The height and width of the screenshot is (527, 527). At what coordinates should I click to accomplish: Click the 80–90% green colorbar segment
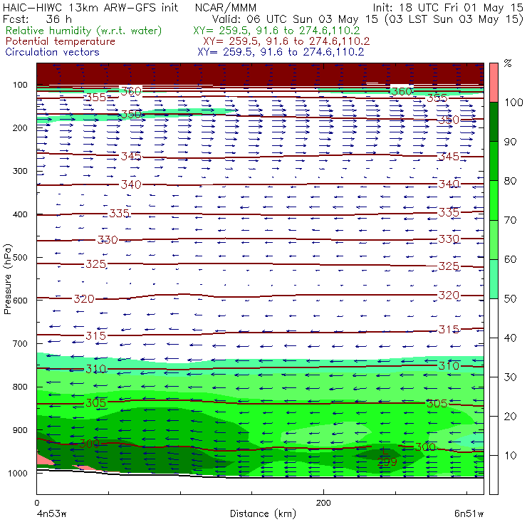click(494, 161)
